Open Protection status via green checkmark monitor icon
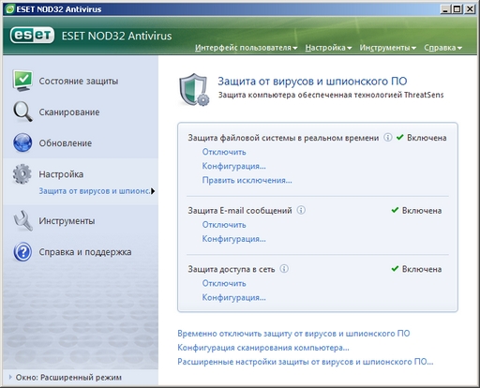480x388 pixels. [22, 81]
